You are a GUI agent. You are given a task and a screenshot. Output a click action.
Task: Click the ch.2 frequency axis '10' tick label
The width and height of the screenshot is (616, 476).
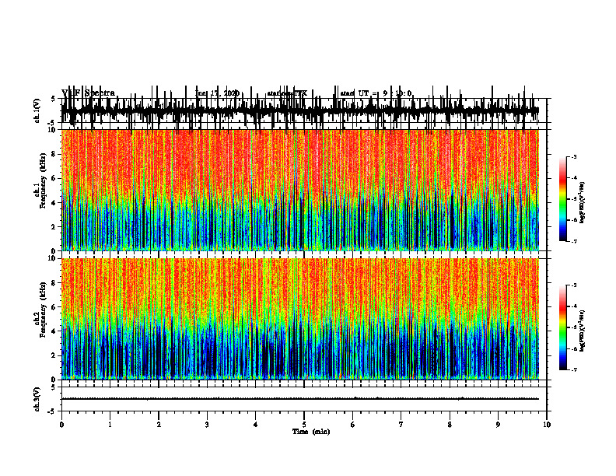click(52, 258)
